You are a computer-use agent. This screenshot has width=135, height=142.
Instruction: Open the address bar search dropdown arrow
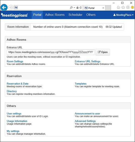pyautogui.click(x=74, y=8)
